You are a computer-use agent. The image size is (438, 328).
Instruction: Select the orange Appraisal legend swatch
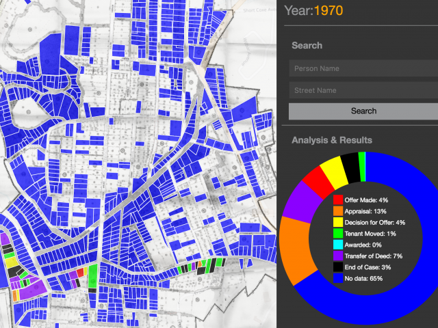coord(338,212)
